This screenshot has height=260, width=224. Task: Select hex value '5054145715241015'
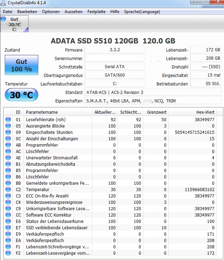(195, 132)
